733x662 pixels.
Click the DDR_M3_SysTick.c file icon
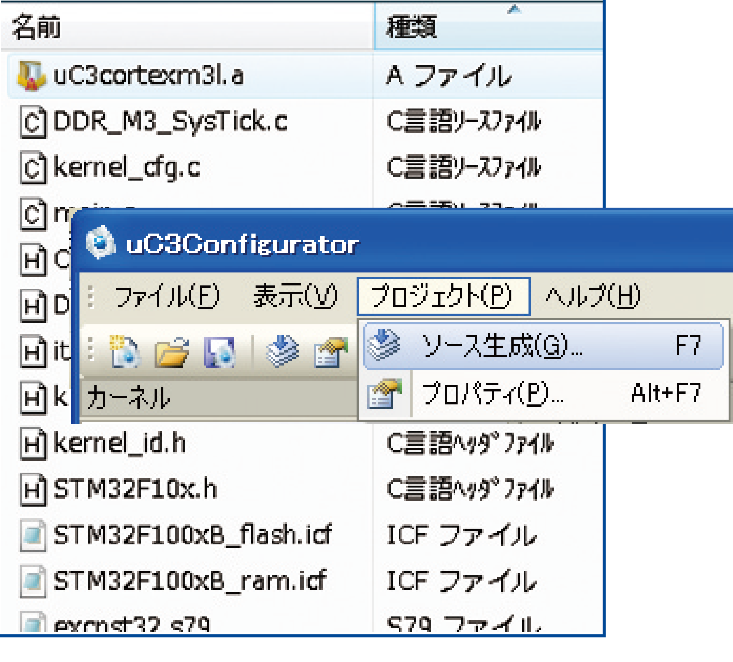coord(33,122)
